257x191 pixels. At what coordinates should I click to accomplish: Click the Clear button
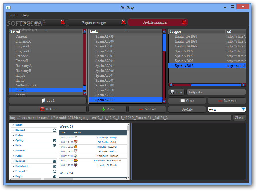[187, 101]
